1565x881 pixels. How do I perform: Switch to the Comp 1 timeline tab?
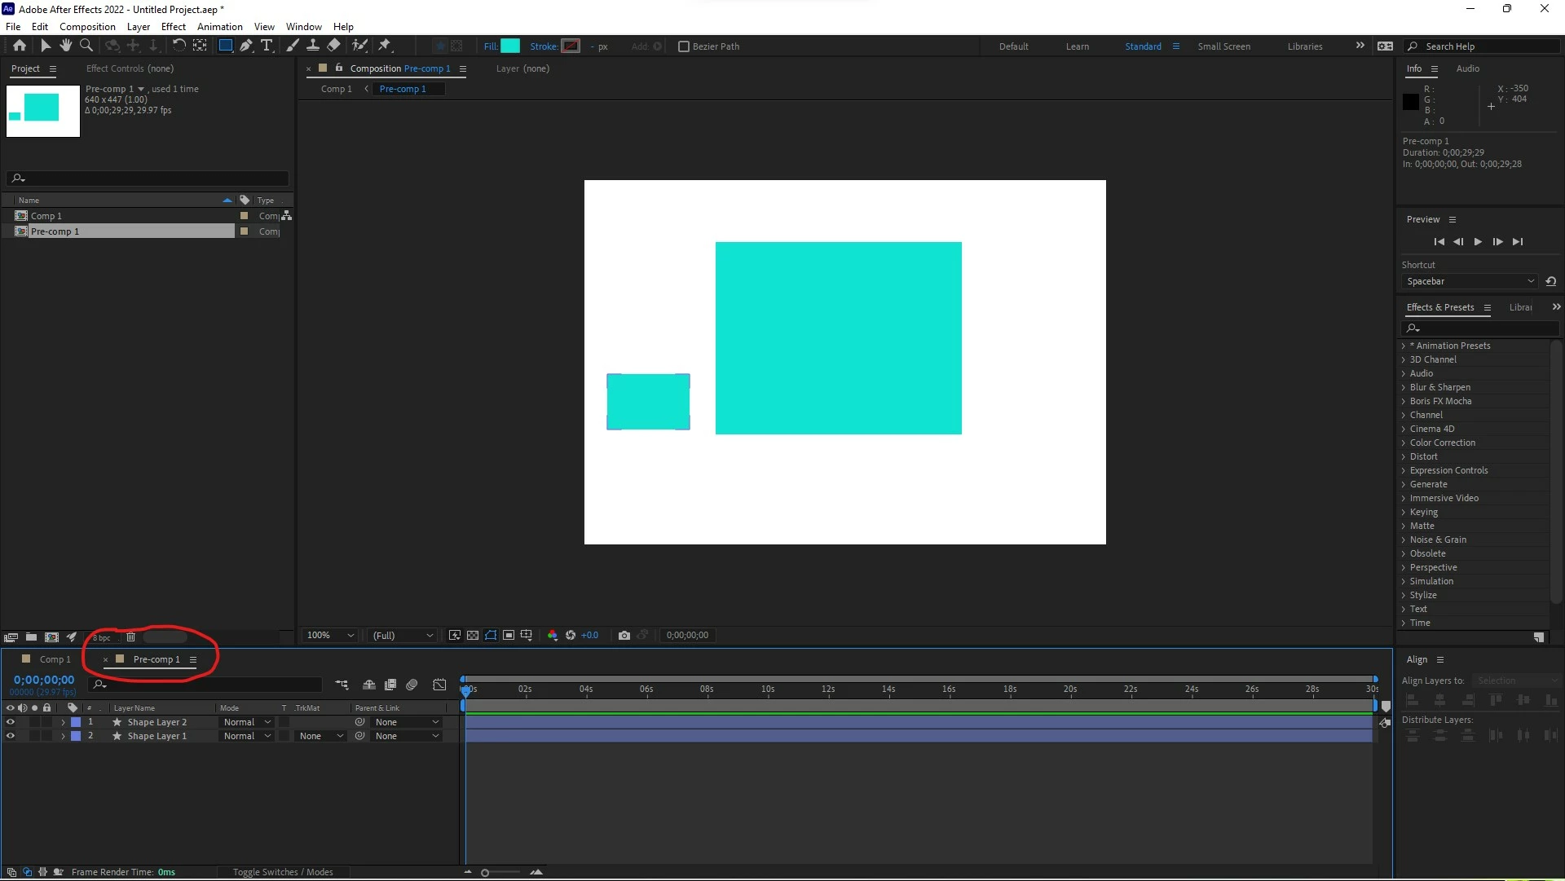click(x=55, y=659)
